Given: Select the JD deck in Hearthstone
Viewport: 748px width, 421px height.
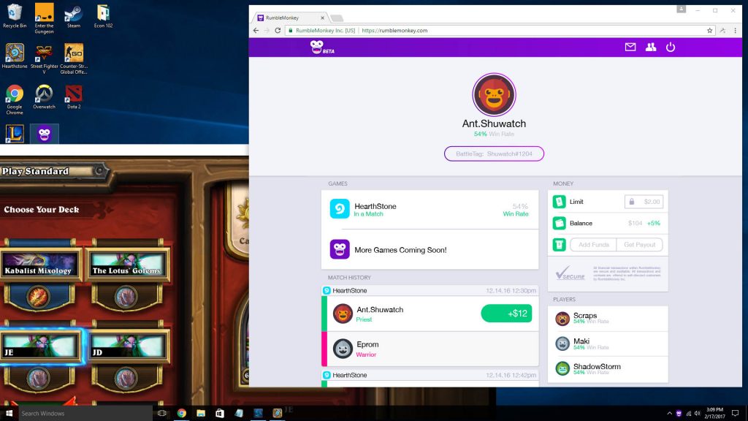Looking at the screenshot, I should coord(127,346).
